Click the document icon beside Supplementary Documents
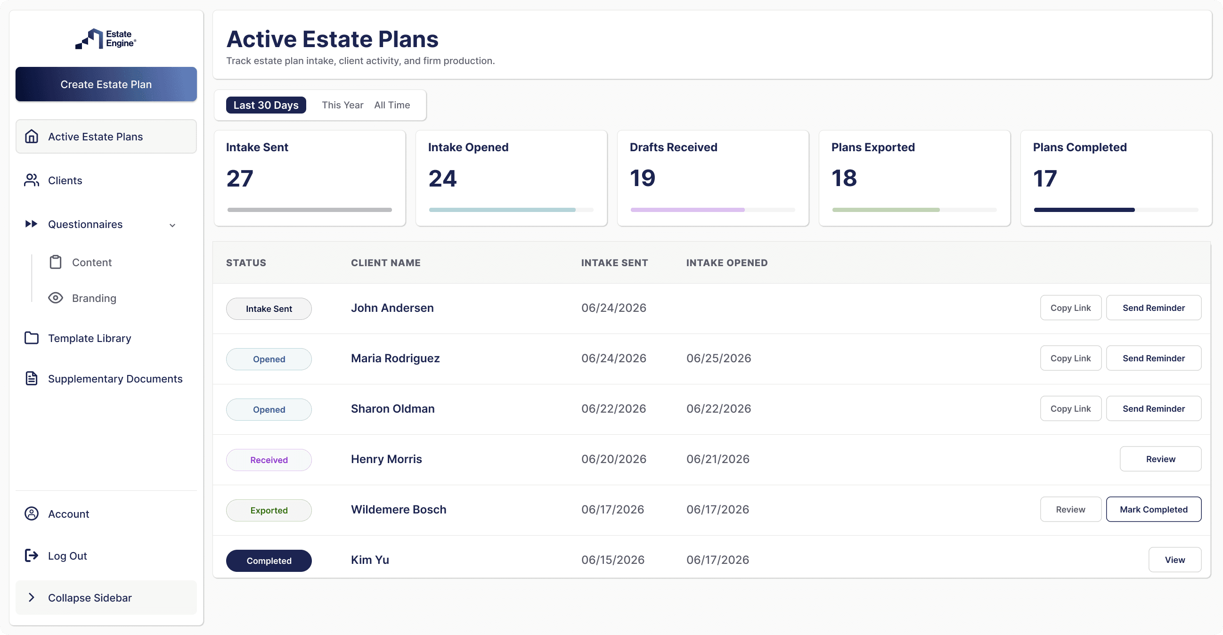Screen dimensions: 1223x635 (32, 378)
